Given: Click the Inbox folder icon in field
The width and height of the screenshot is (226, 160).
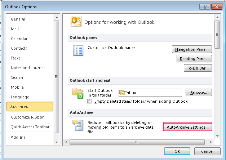Looking at the screenshot, I should tap(122, 93).
